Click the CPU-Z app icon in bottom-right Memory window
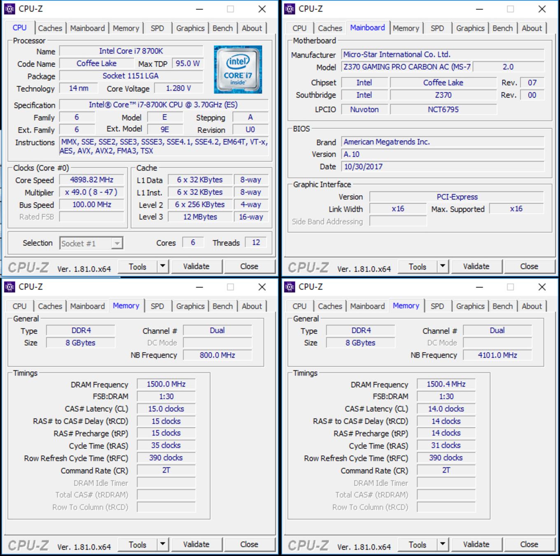This screenshot has height=556, width=560. coord(290,287)
